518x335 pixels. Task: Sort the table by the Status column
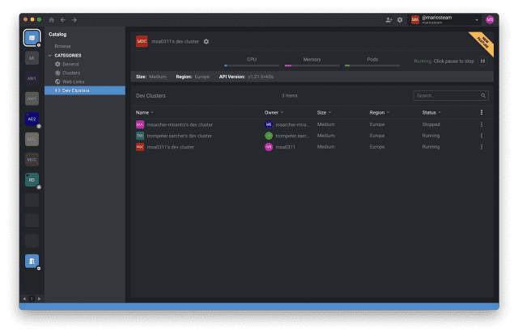point(431,112)
